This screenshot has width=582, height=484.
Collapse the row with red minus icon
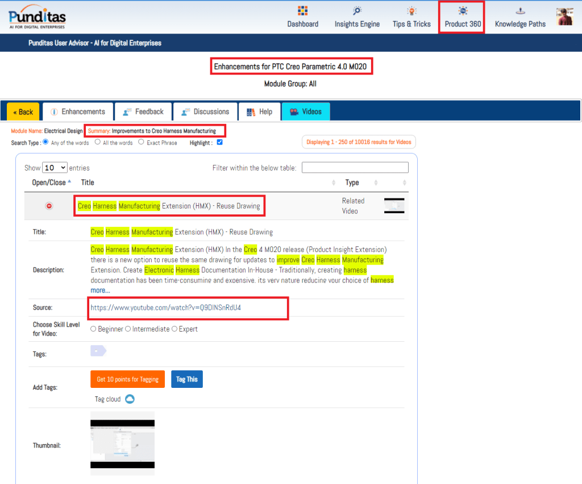(49, 206)
